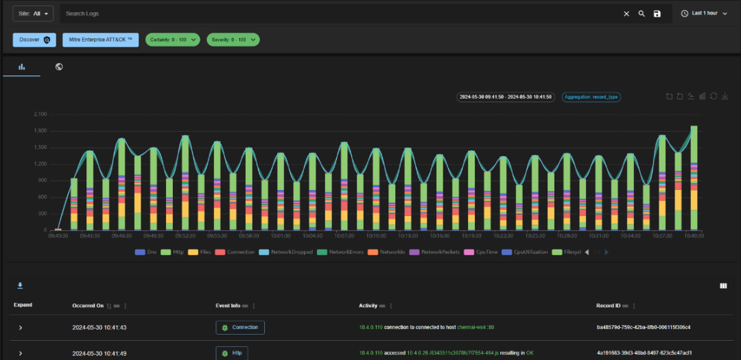Download the log table results
Viewport: 741px width, 360px height.
coord(20,286)
